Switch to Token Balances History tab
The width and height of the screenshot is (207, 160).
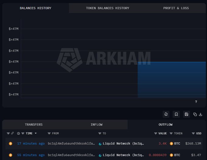[x=107, y=8]
